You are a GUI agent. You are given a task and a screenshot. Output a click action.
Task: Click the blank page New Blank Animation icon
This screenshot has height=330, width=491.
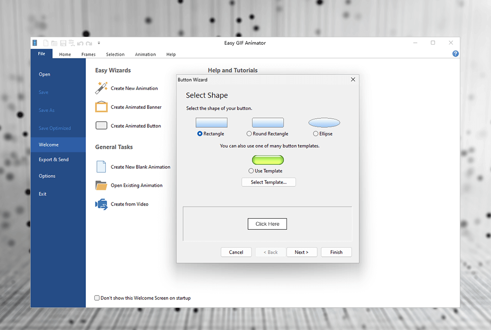(x=101, y=167)
